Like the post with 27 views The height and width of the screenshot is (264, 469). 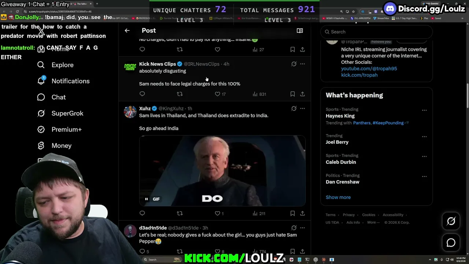pos(218,49)
